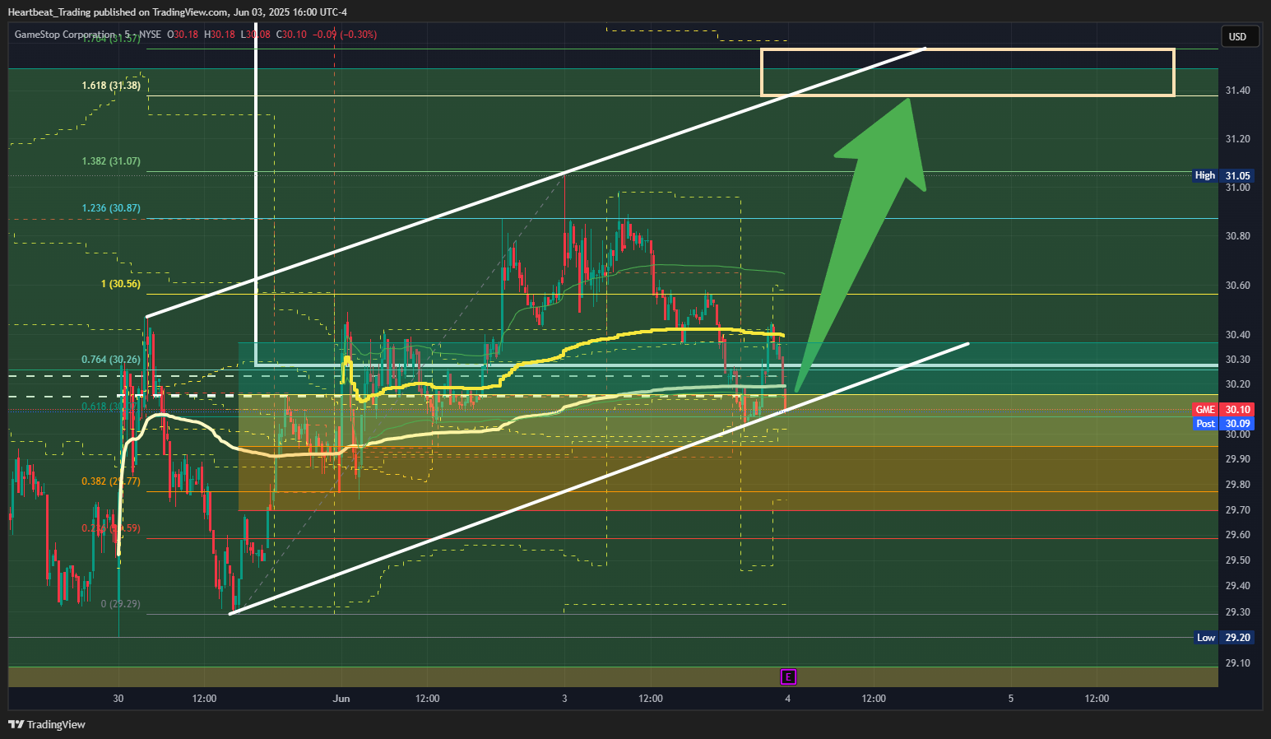
Task: Click the 5 date label on time axis
Action: coord(1011,699)
